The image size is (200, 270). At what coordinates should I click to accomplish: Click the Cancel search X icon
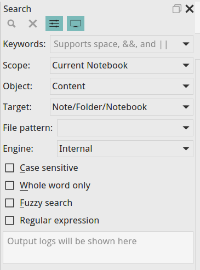(33, 24)
